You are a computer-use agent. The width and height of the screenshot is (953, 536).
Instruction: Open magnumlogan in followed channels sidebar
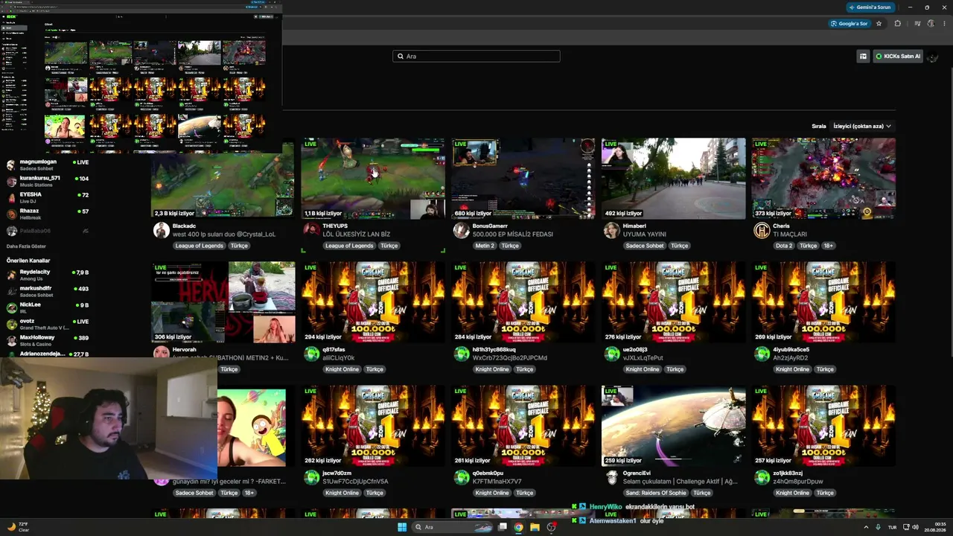point(48,165)
